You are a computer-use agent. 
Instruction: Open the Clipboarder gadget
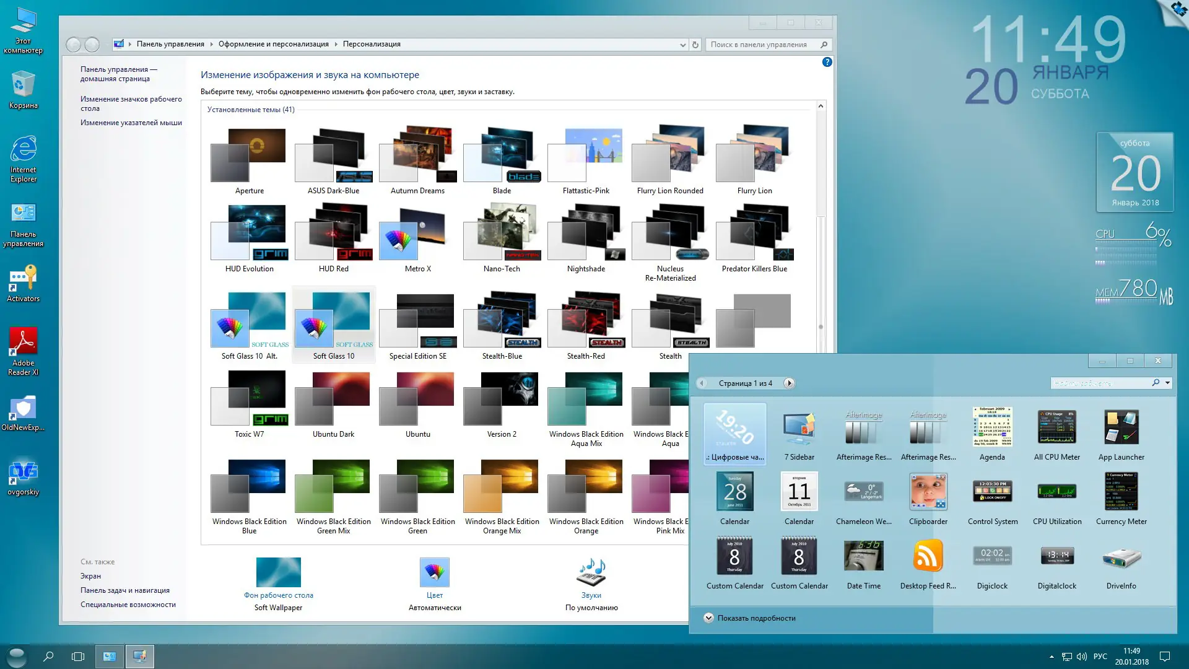pos(928,492)
